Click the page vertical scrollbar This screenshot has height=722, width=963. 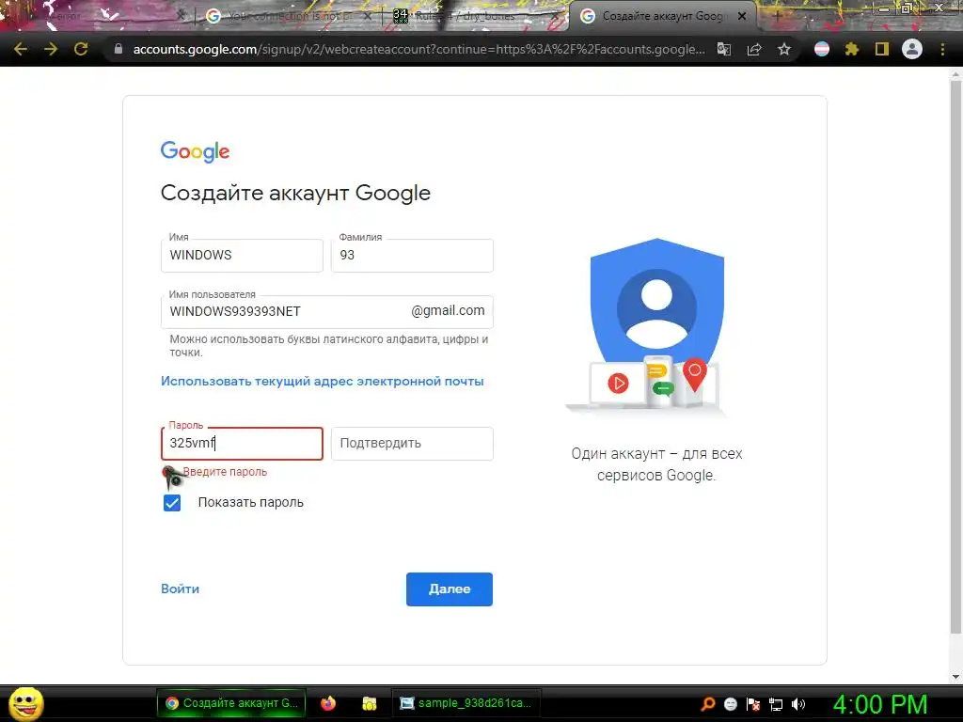pyautogui.click(x=955, y=356)
